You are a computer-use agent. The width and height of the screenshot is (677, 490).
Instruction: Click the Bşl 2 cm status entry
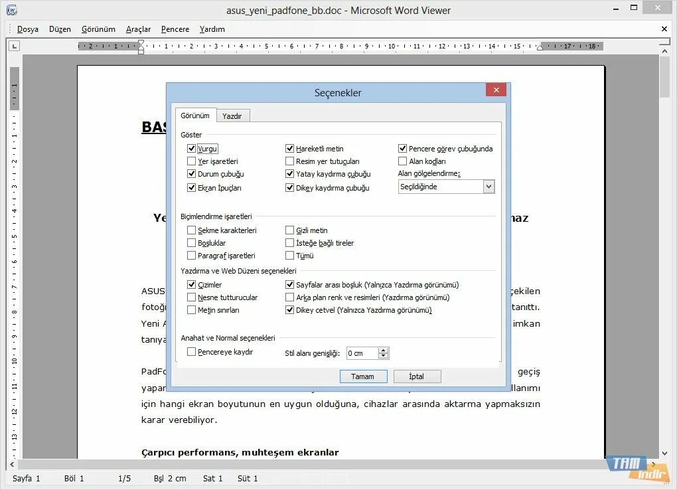click(170, 478)
